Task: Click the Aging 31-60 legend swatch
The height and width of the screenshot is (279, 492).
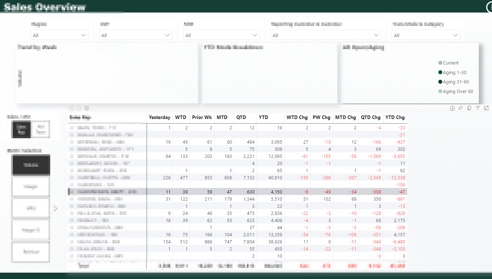Action: 440,82
